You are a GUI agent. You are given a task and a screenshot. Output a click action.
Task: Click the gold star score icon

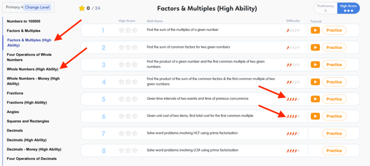click(82, 8)
